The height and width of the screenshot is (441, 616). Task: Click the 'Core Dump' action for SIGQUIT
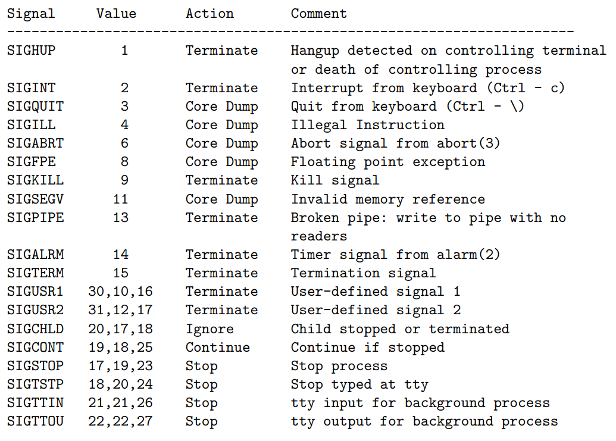pos(221,107)
